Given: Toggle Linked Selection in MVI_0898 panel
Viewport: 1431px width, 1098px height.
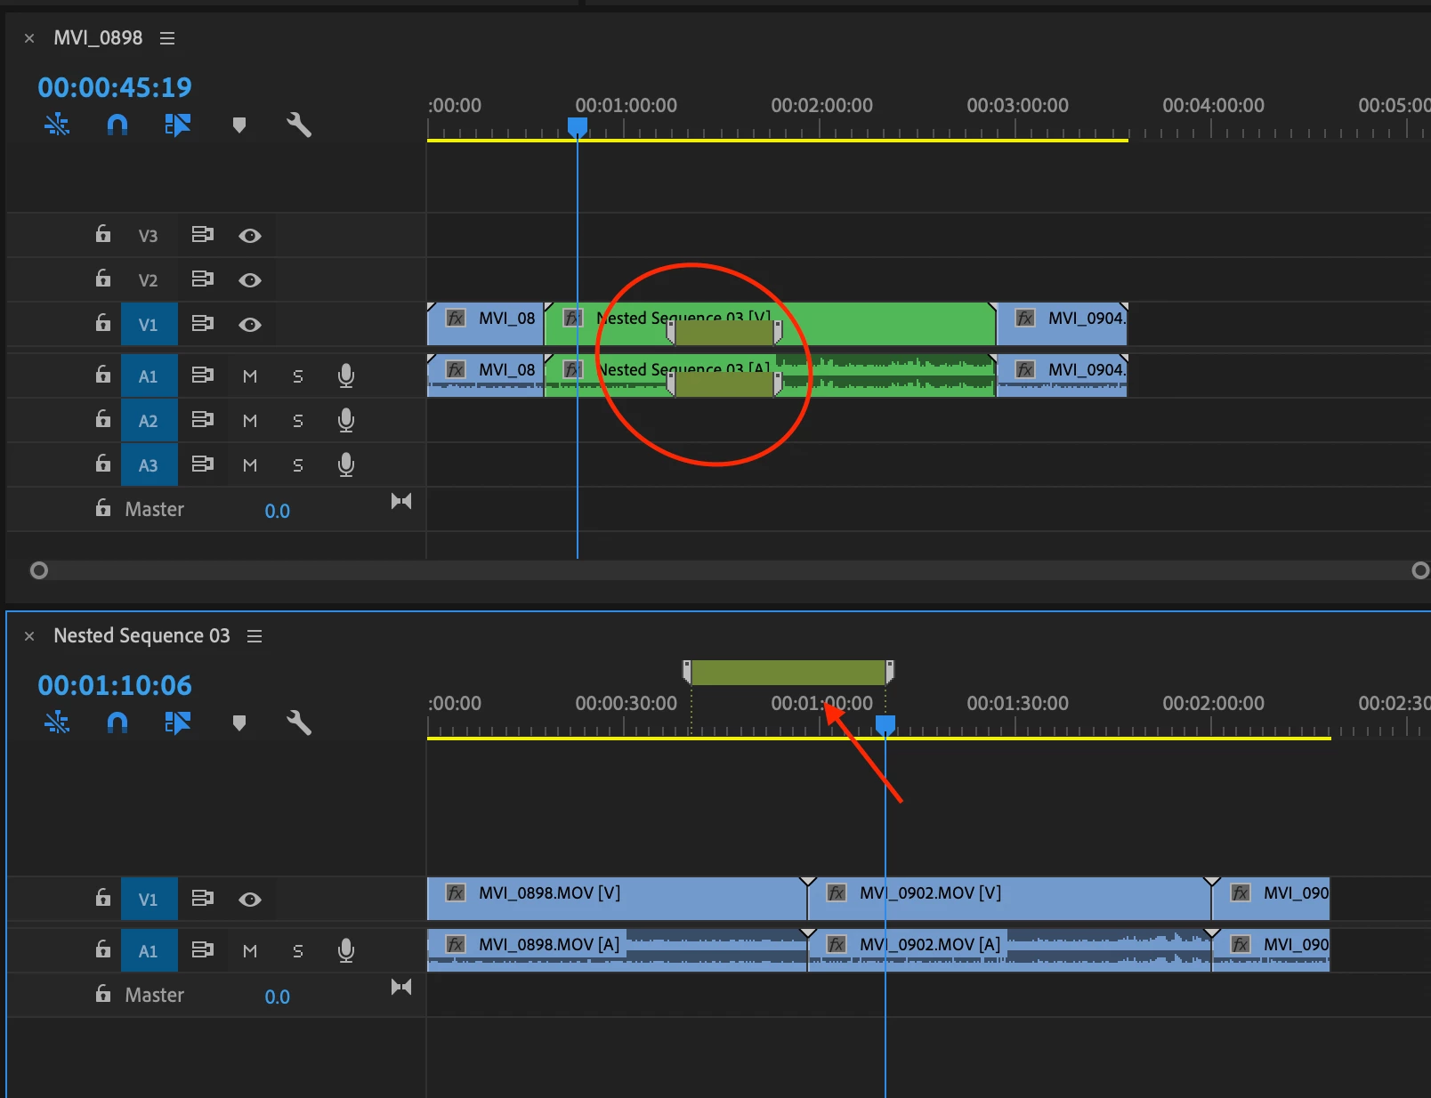Looking at the screenshot, I should tap(178, 125).
